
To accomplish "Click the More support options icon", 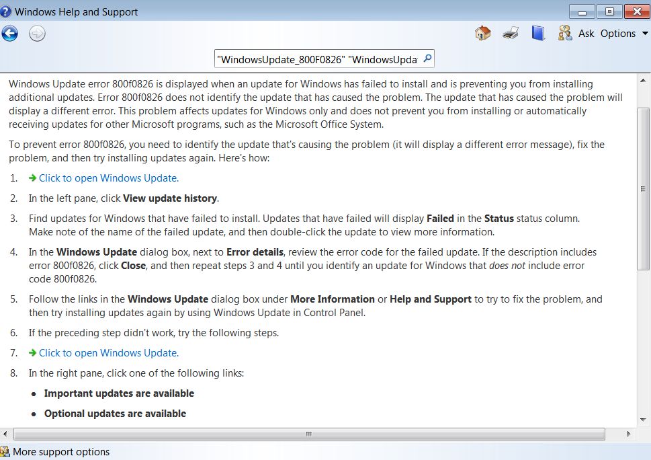I will coord(5,451).
